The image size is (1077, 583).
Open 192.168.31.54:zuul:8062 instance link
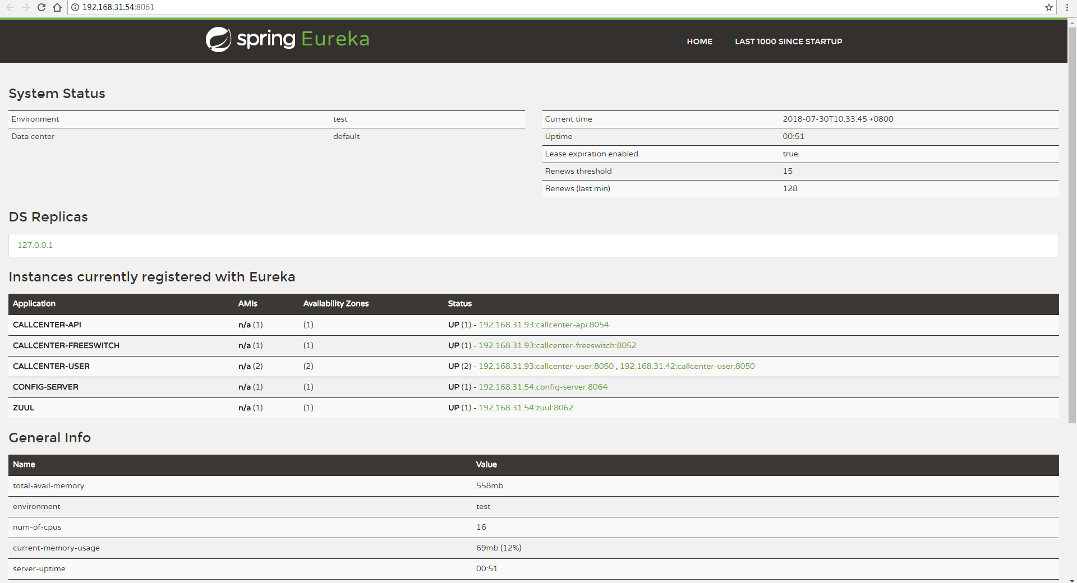tap(526, 408)
